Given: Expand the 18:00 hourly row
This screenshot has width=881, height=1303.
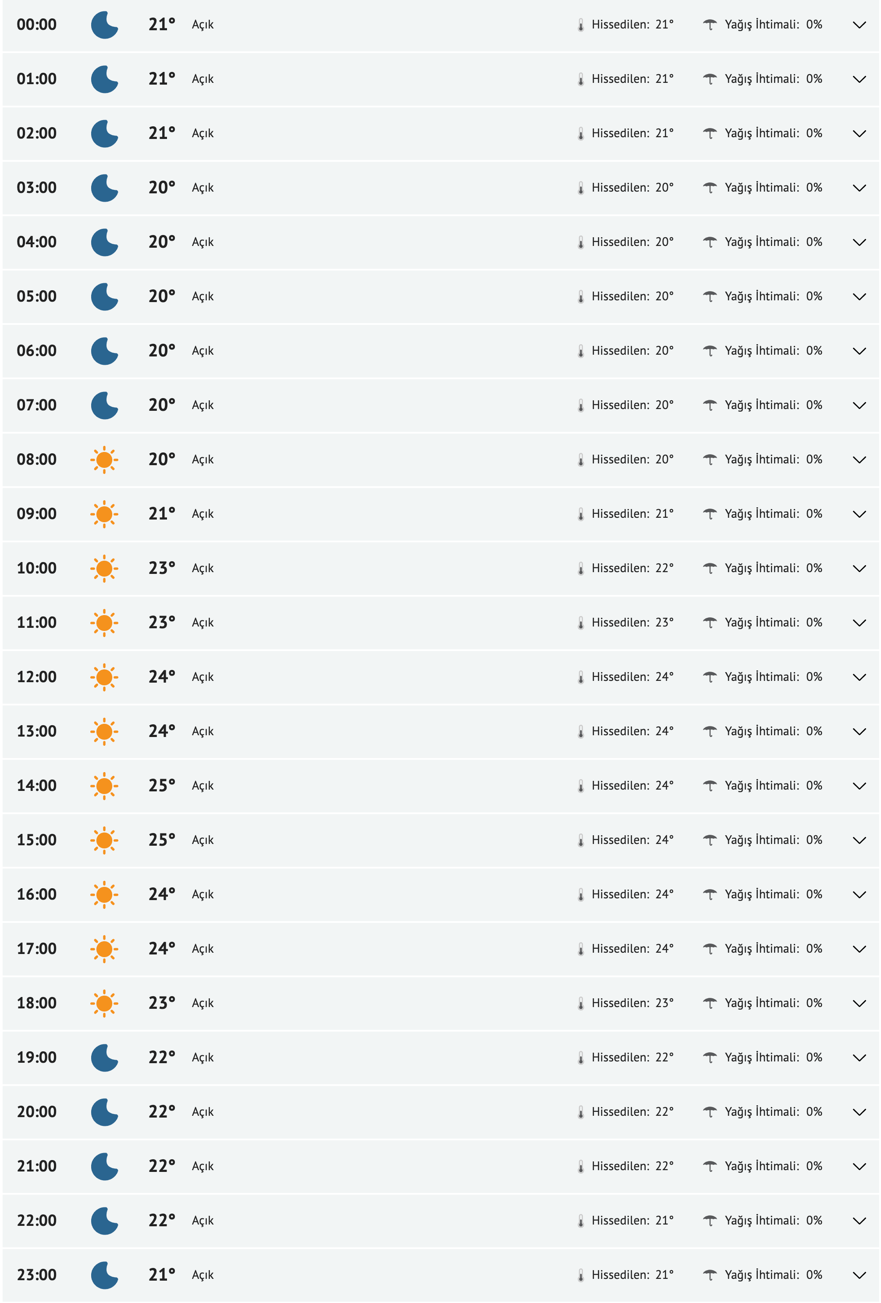Looking at the screenshot, I should [859, 1004].
